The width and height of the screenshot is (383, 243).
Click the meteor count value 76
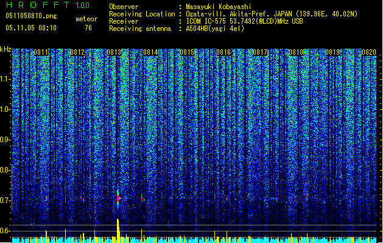[x=88, y=28]
